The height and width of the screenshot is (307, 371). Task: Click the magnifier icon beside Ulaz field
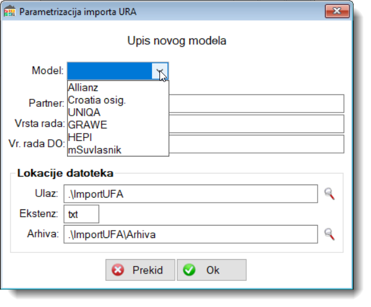[329, 194]
